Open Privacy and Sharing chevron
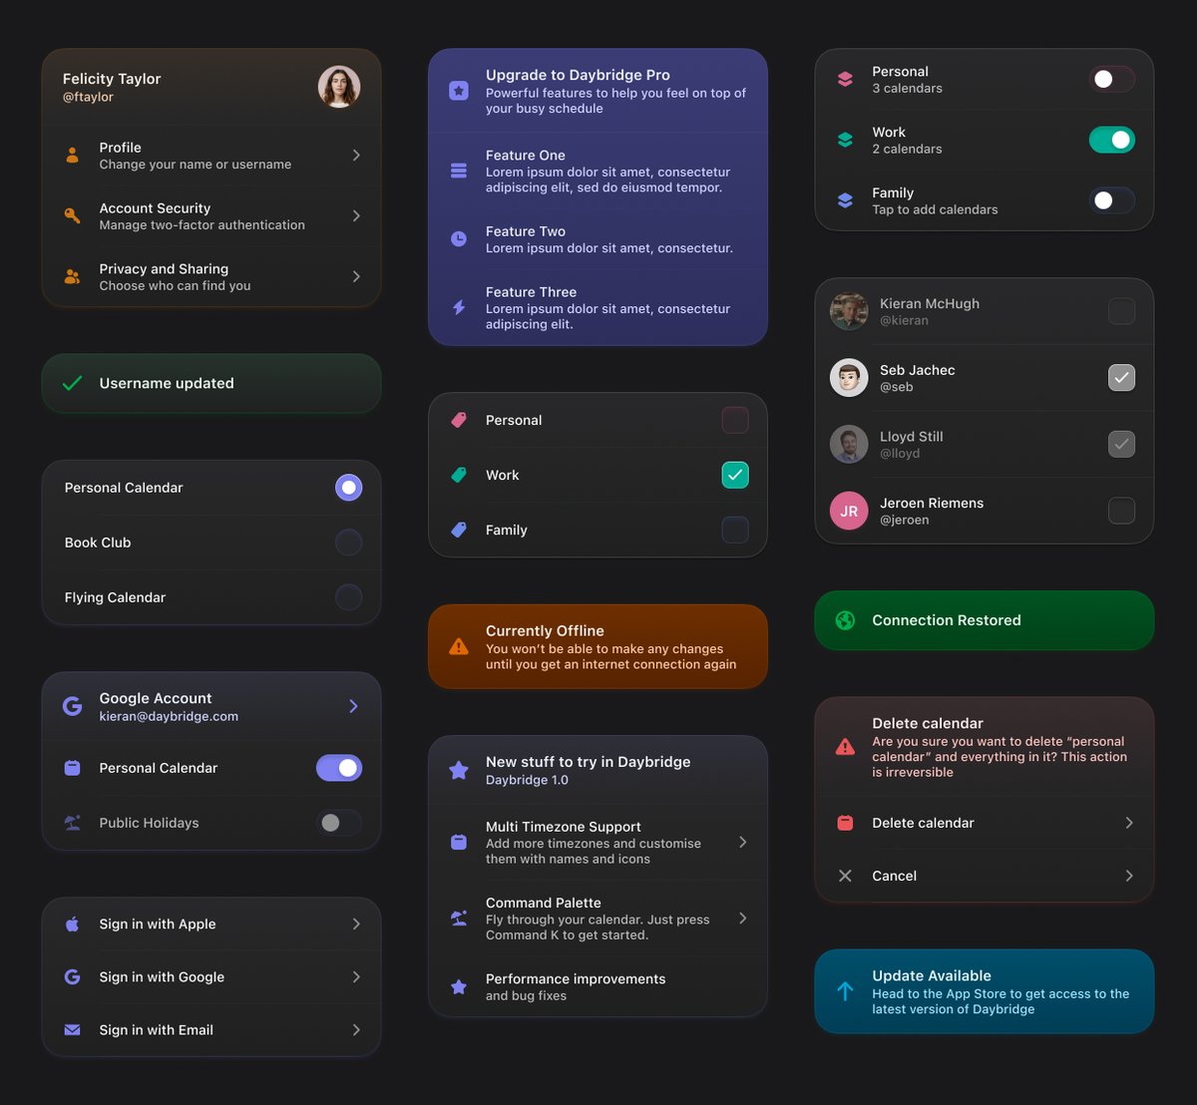Screen dimensions: 1197x1105 356,277
